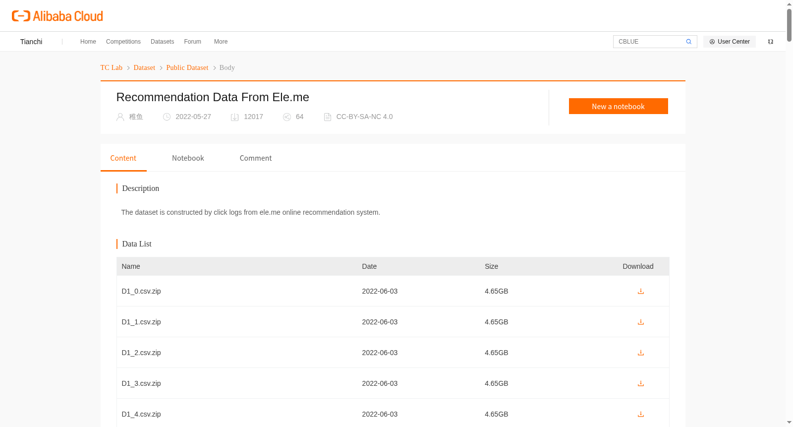The width and height of the screenshot is (793, 427).
Task: Click the D1_0.csv.zip file name
Action: tap(141, 291)
